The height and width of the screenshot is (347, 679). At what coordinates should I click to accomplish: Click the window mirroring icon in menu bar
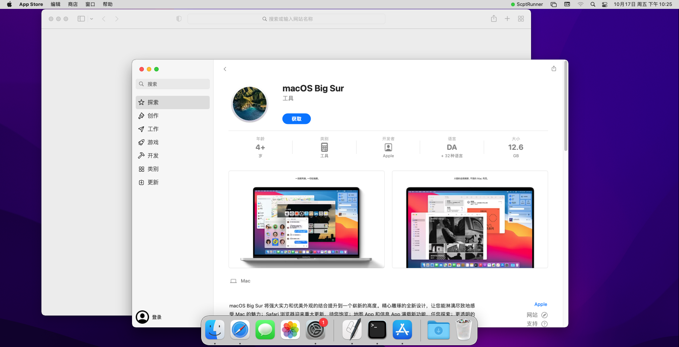coord(554,4)
